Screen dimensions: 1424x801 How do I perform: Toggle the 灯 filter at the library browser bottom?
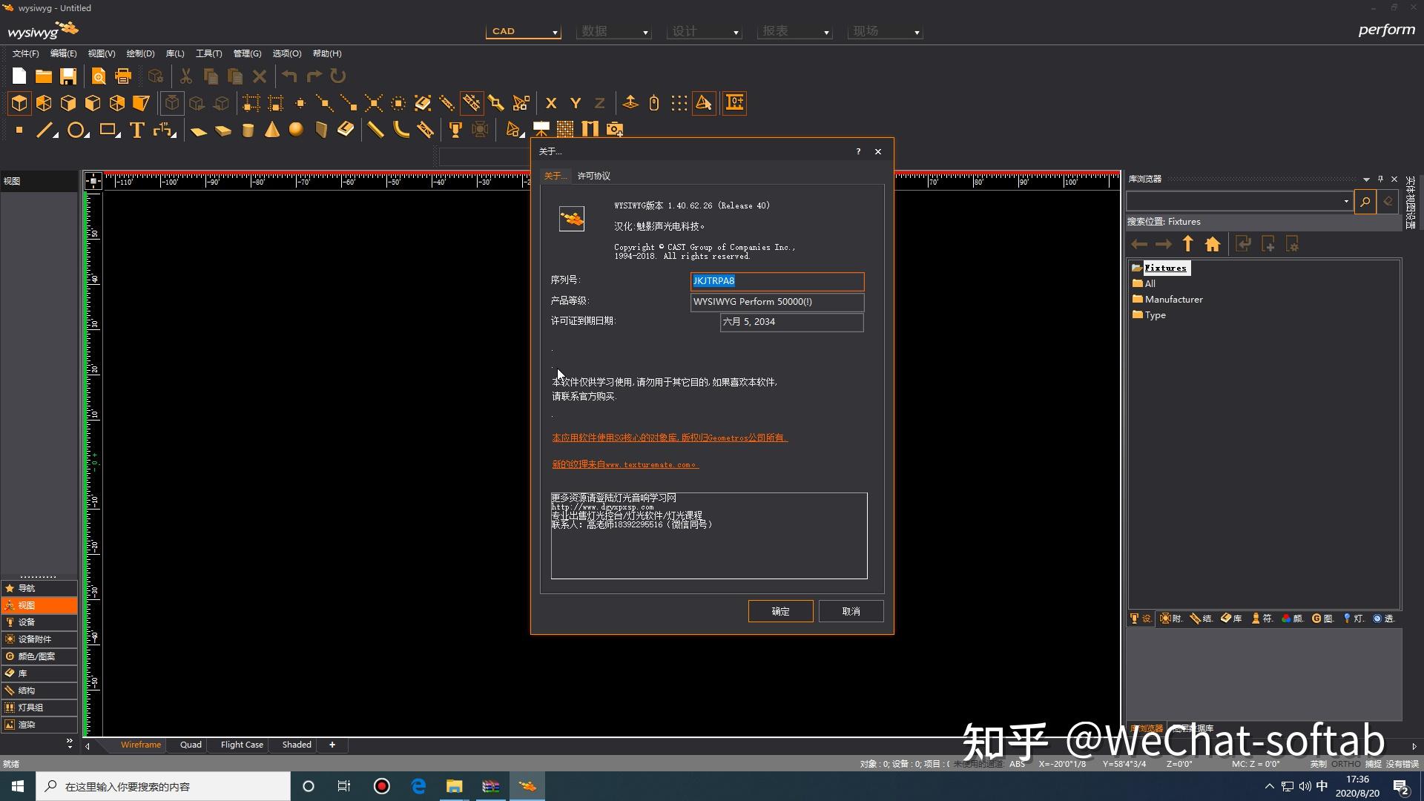tap(1354, 618)
